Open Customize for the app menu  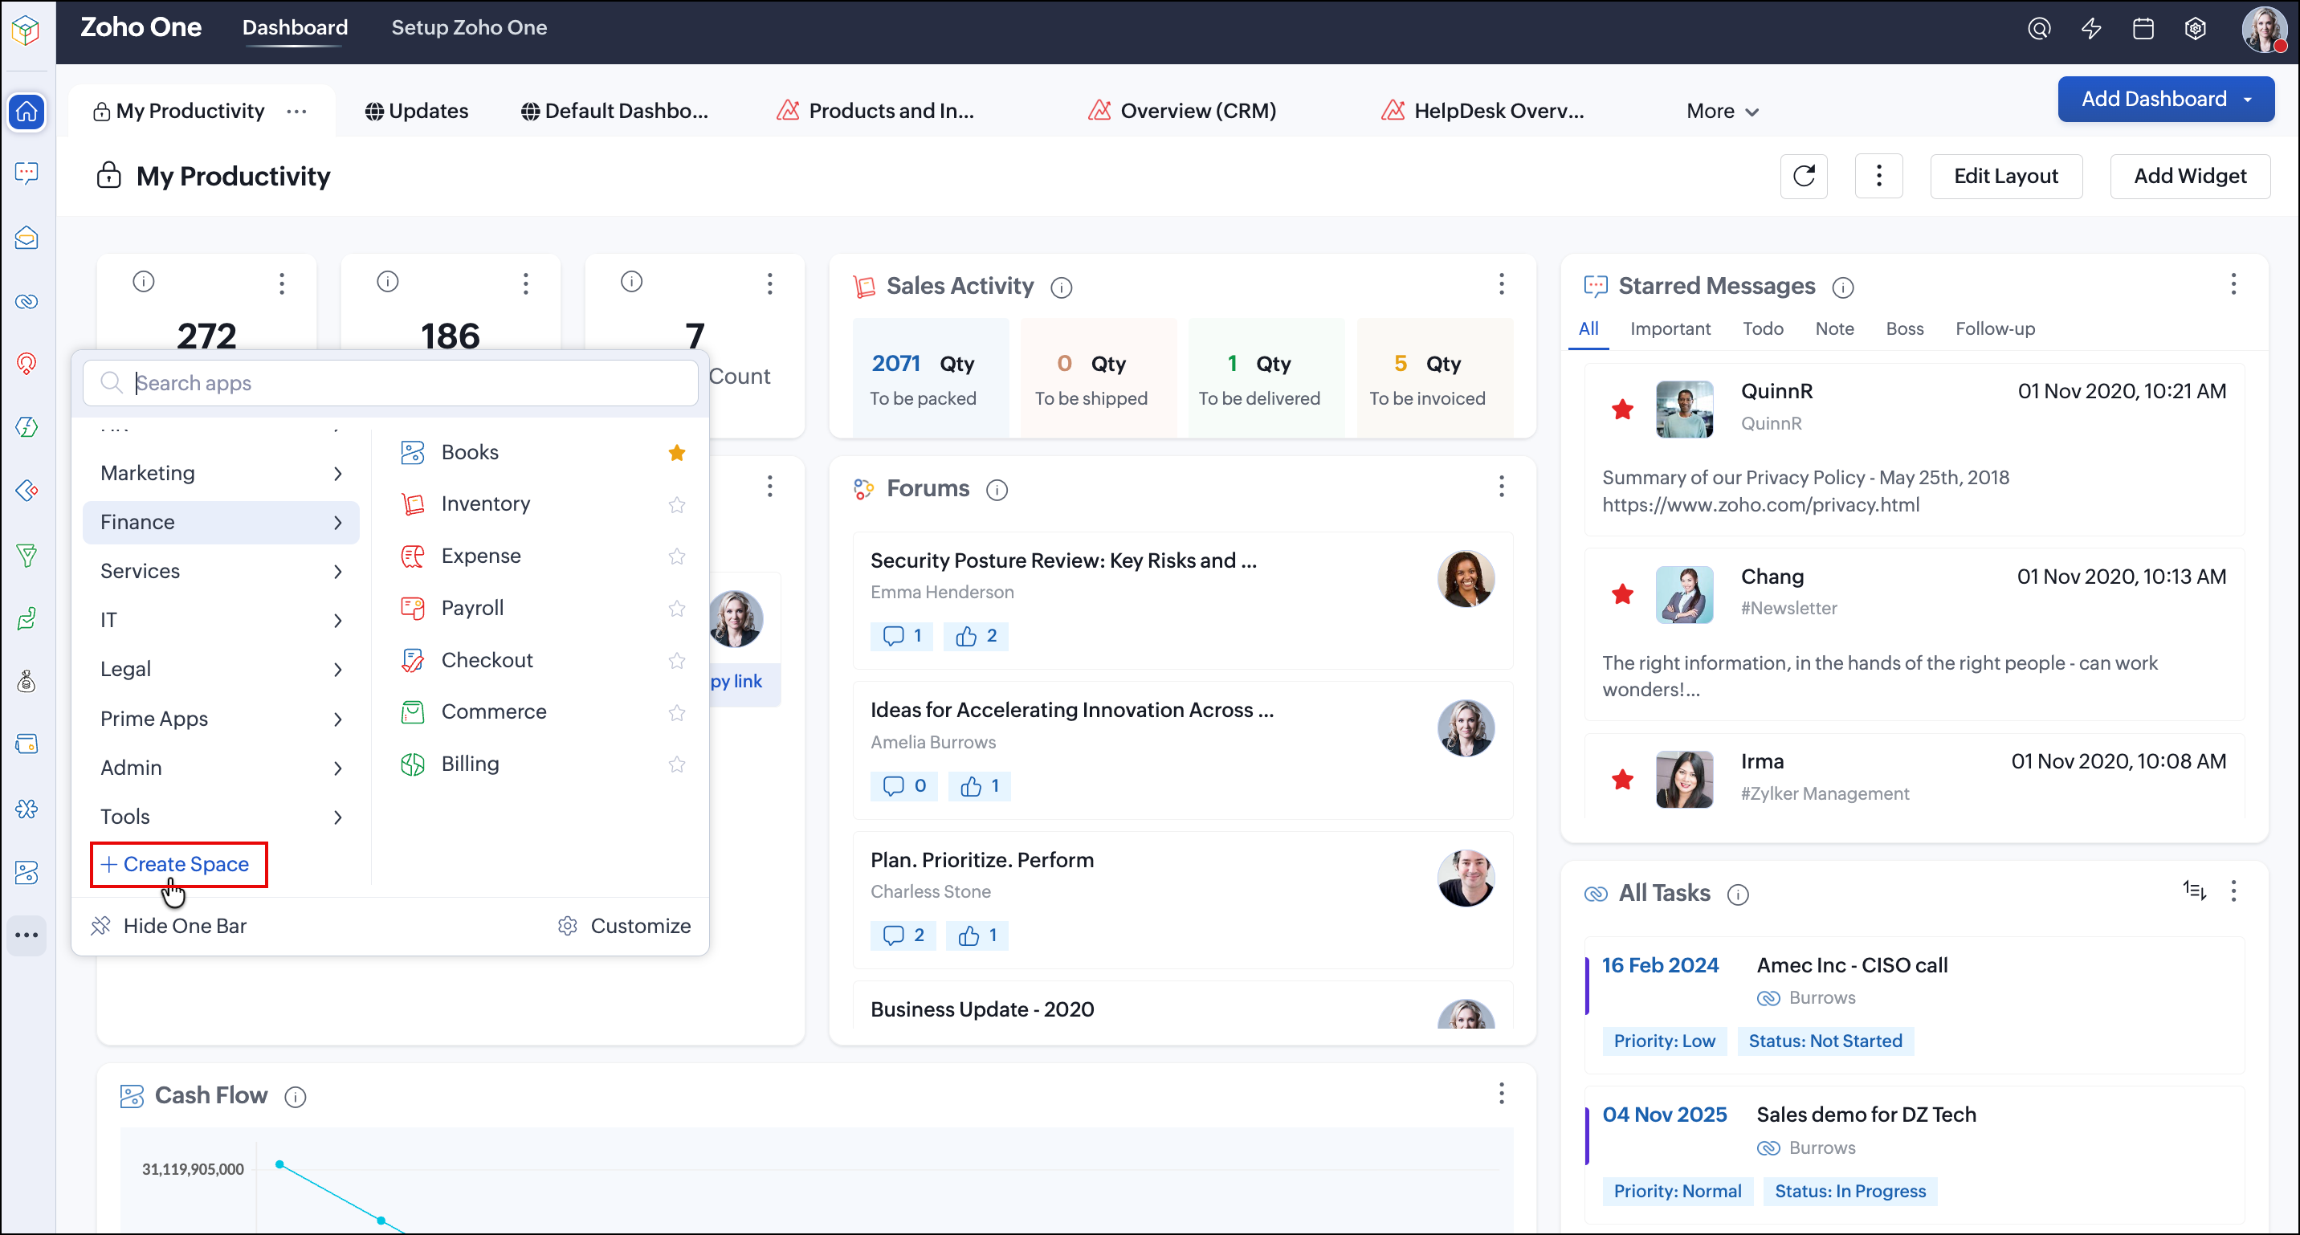pos(624,926)
